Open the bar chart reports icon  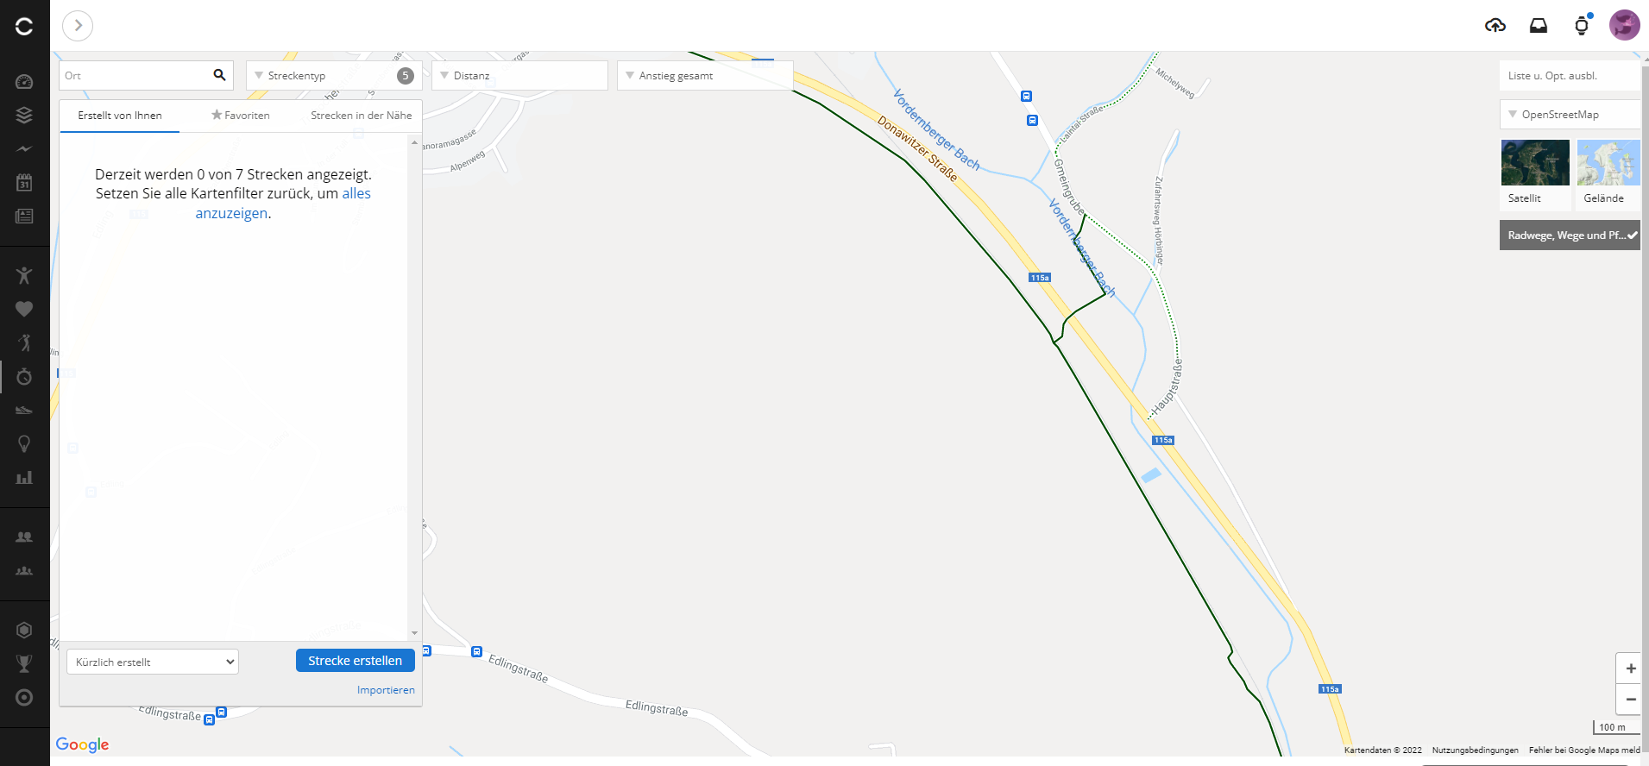point(24,477)
